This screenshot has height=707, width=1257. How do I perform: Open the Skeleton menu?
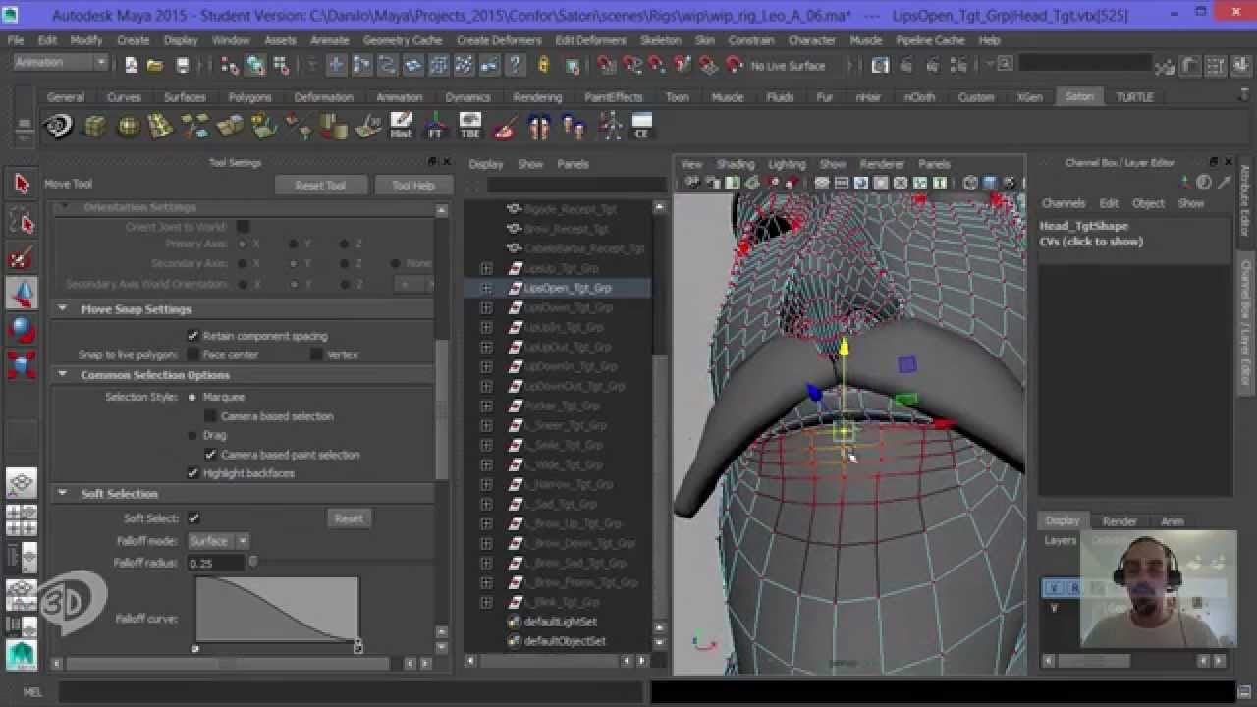point(660,40)
